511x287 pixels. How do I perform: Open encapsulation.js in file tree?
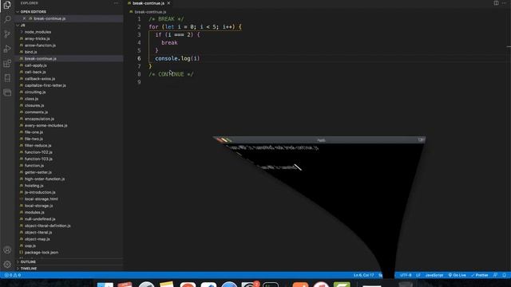pyautogui.click(x=39, y=119)
